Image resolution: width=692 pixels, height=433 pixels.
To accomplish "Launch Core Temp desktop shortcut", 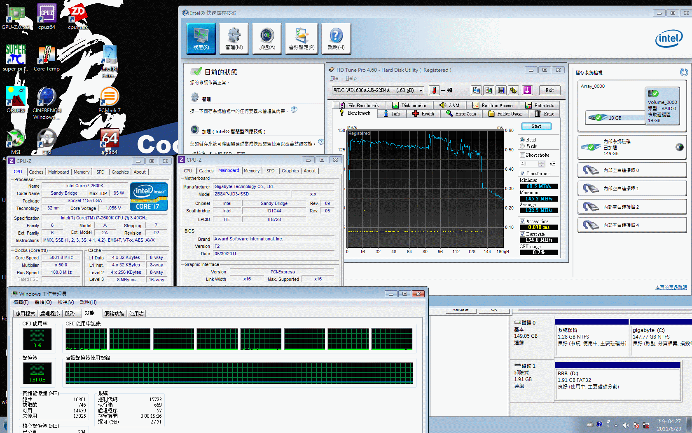I will pyautogui.click(x=47, y=58).
